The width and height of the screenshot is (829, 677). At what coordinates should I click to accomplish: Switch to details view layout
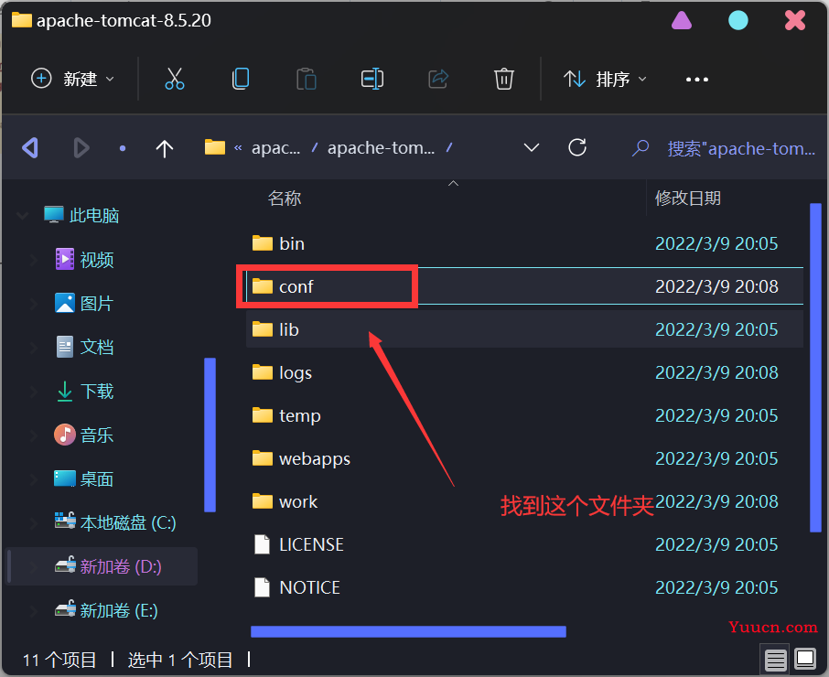[x=775, y=660]
